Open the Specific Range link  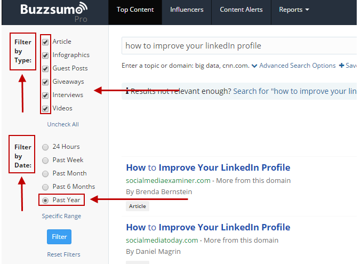(x=61, y=217)
